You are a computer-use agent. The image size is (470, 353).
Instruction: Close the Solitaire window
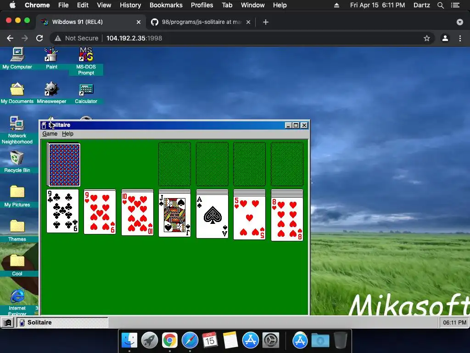point(304,125)
